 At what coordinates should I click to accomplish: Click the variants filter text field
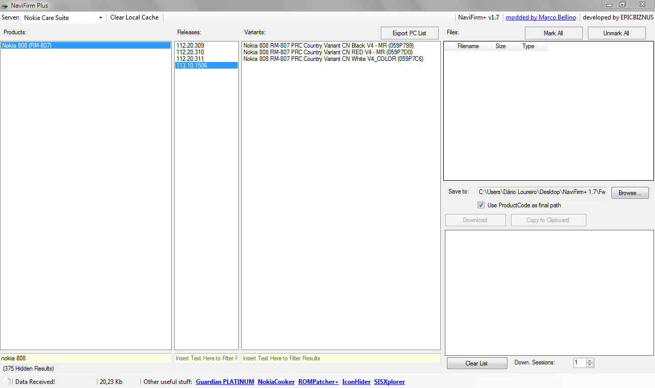click(341, 358)
